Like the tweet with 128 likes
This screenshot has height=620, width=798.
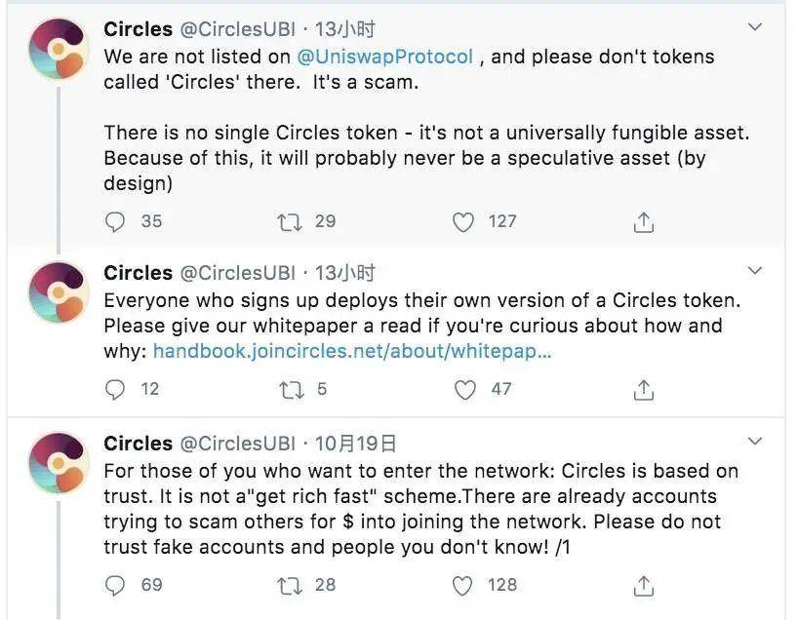(464, 585)
